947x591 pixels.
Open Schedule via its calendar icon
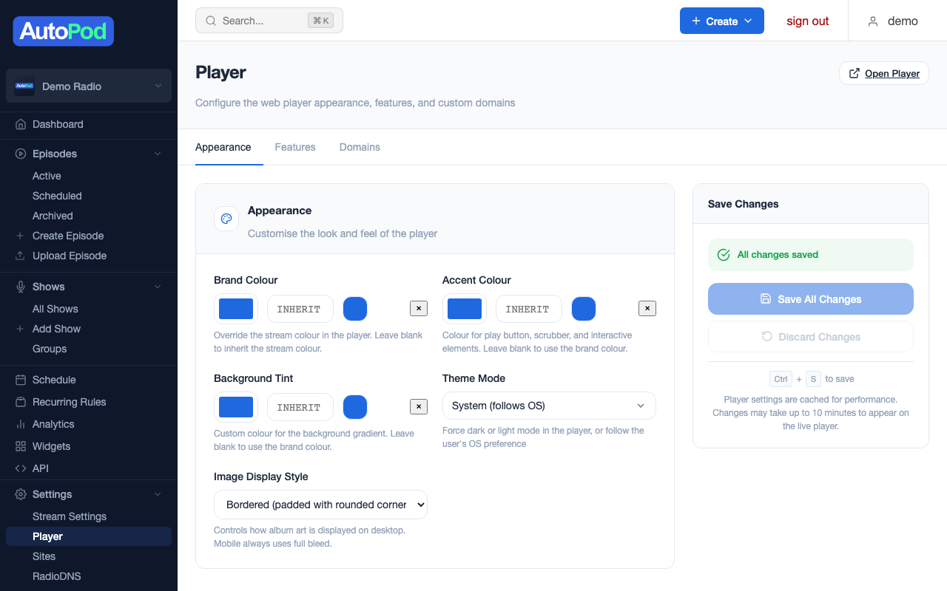click(21, 380)
